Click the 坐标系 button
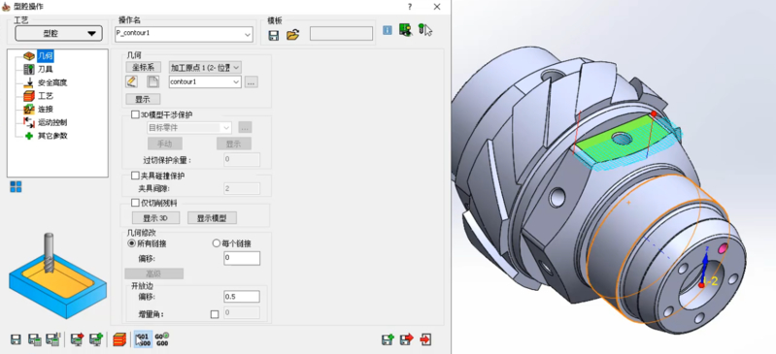 pyautogui.click(x=143, y=67)
